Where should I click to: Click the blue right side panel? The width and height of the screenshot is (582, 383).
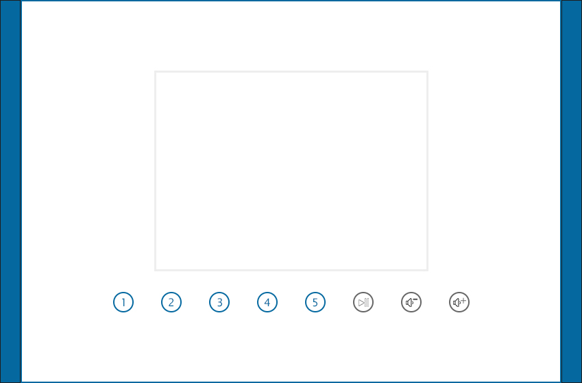click(571, 191)
